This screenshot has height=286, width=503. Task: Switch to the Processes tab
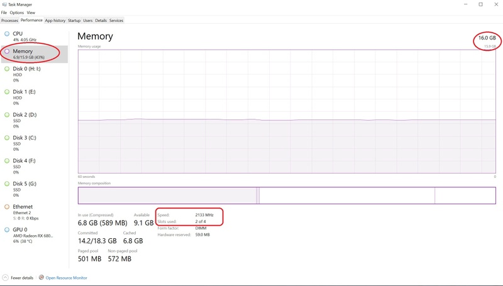pos(9,21)
